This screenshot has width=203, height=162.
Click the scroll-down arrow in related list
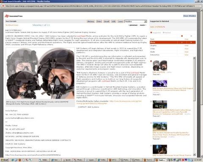tap(194, 154)
